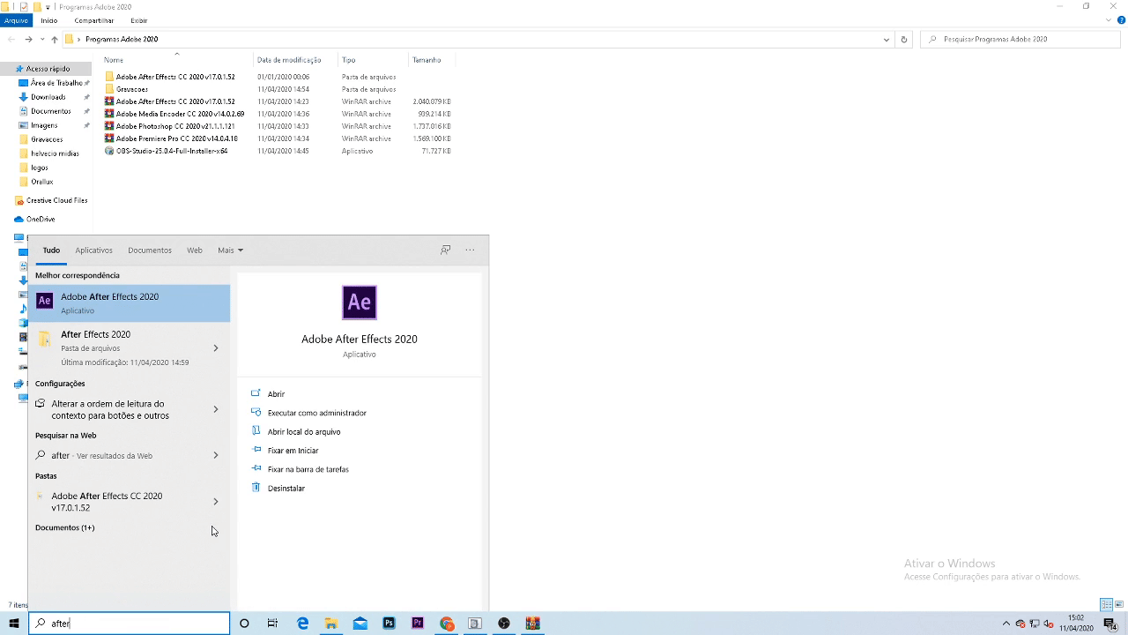The width and height of the screenshot is (1128, 635).
Task: Click Abrir to launch After Effects
Action: [276, 394]
